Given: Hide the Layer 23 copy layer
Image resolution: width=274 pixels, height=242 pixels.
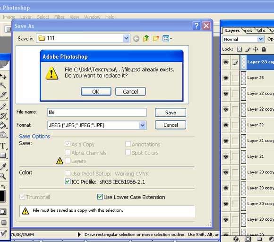Looking at the screenshot, I should click(226, 62).
